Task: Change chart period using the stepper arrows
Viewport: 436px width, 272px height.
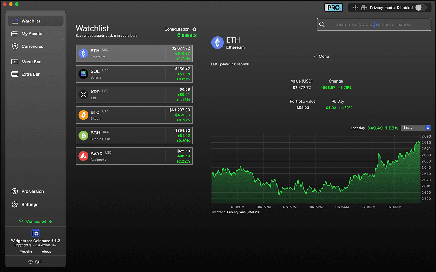Action: point(428,128)
